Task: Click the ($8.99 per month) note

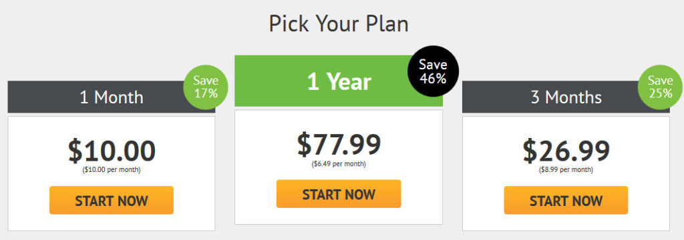Action: 566,170
